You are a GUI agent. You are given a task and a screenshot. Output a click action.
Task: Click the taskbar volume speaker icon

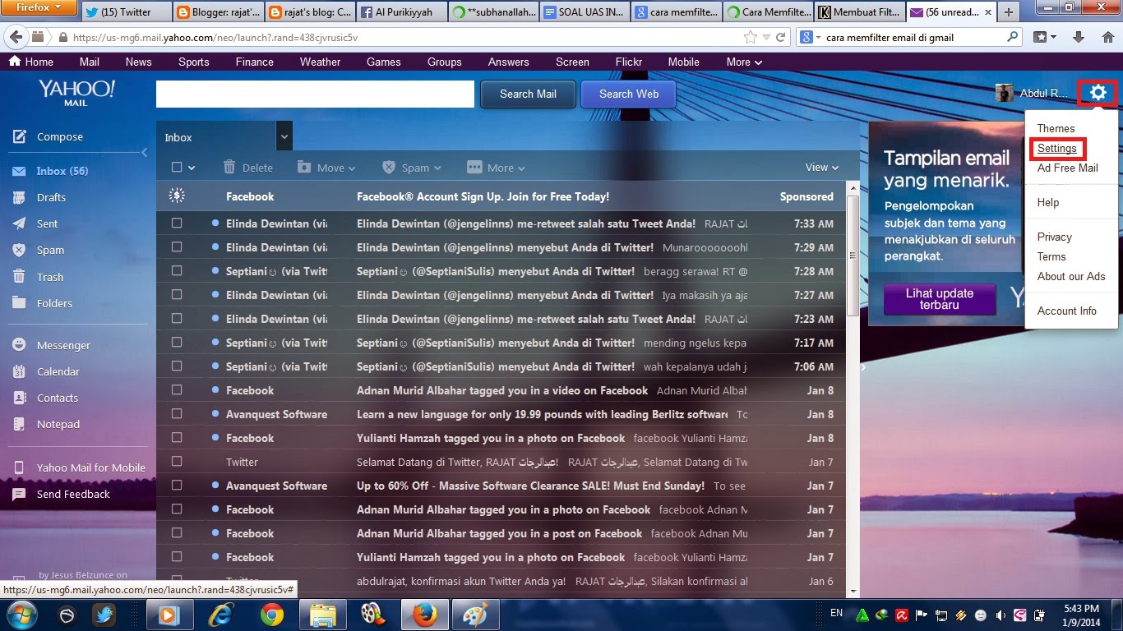[x=1000, y=615]
